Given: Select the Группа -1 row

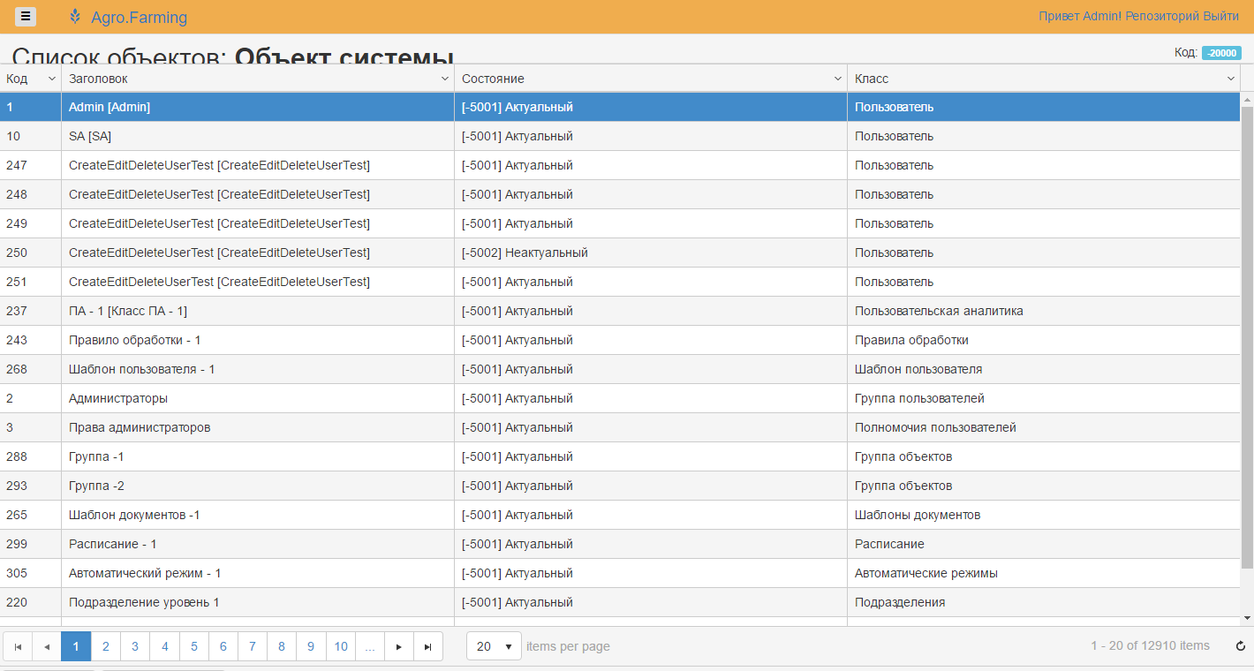Looking at the screenshot, I should pyautogui.click(x=620, y=456).
